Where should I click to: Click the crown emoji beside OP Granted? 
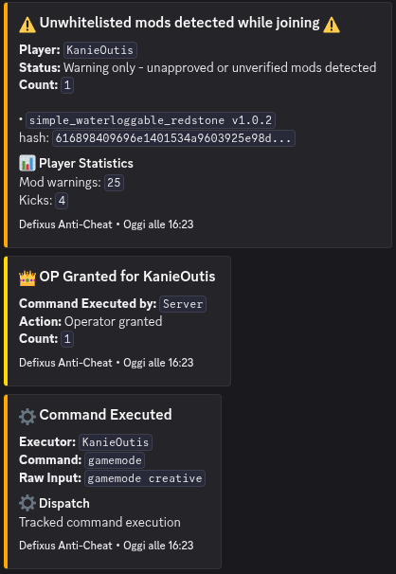coord(27,278)
